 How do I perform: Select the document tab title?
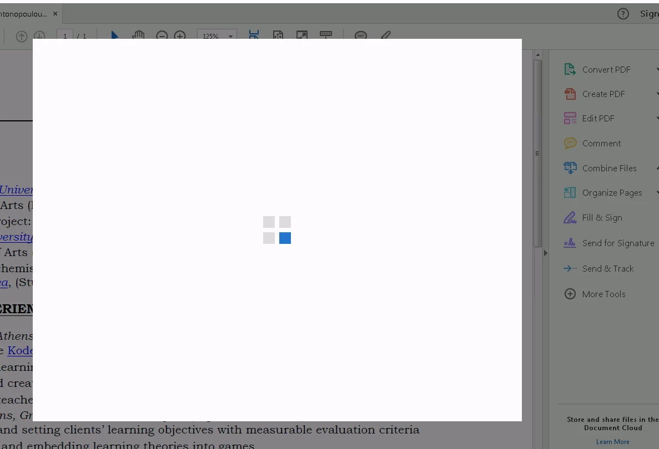coord(23,14)
